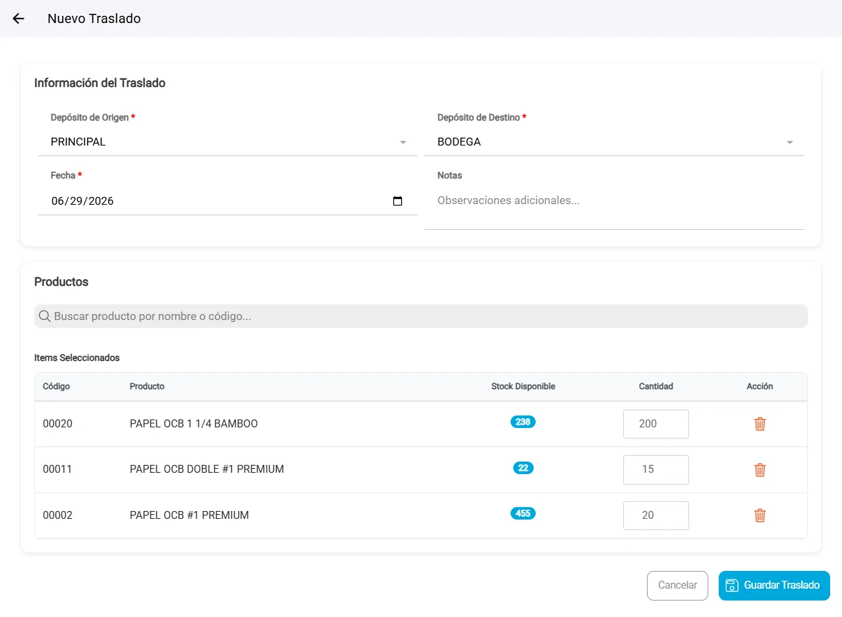This screenshot has width=842, height=617.
Task: Click the Código column header
Action: click(56, 387)
